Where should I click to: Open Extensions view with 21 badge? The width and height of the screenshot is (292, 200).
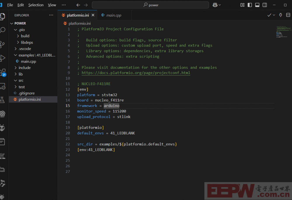click(3, 72)
